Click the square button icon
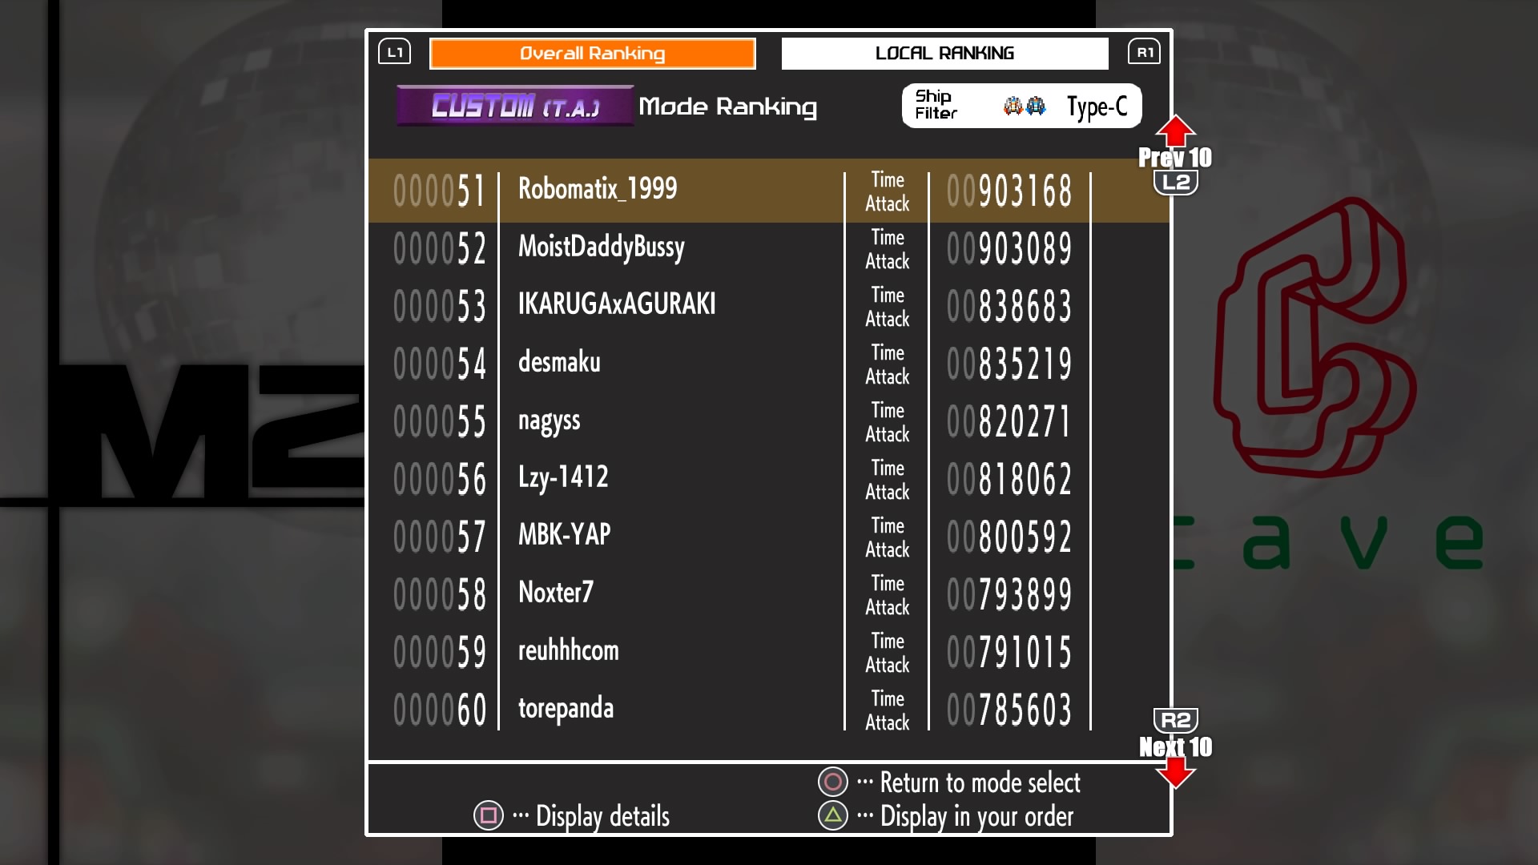 tap(489, 816)
